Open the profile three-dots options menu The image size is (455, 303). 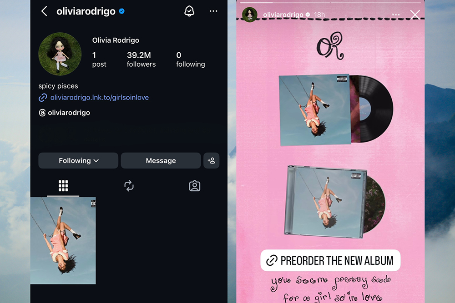[213, 11]
